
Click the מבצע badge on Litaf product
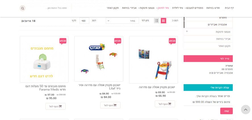coord(118,41)
